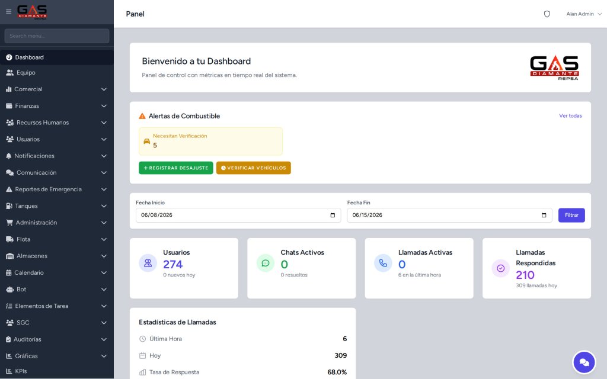The height and width of the screenshot is (379, 607).
Task: Click the Registrar Desajuste button
Action: pyautogui.click(x=176, y=168)
